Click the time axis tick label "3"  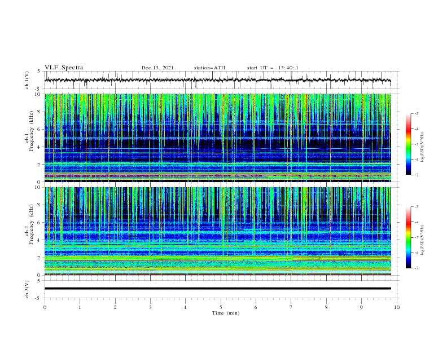(x=150, y=307)
